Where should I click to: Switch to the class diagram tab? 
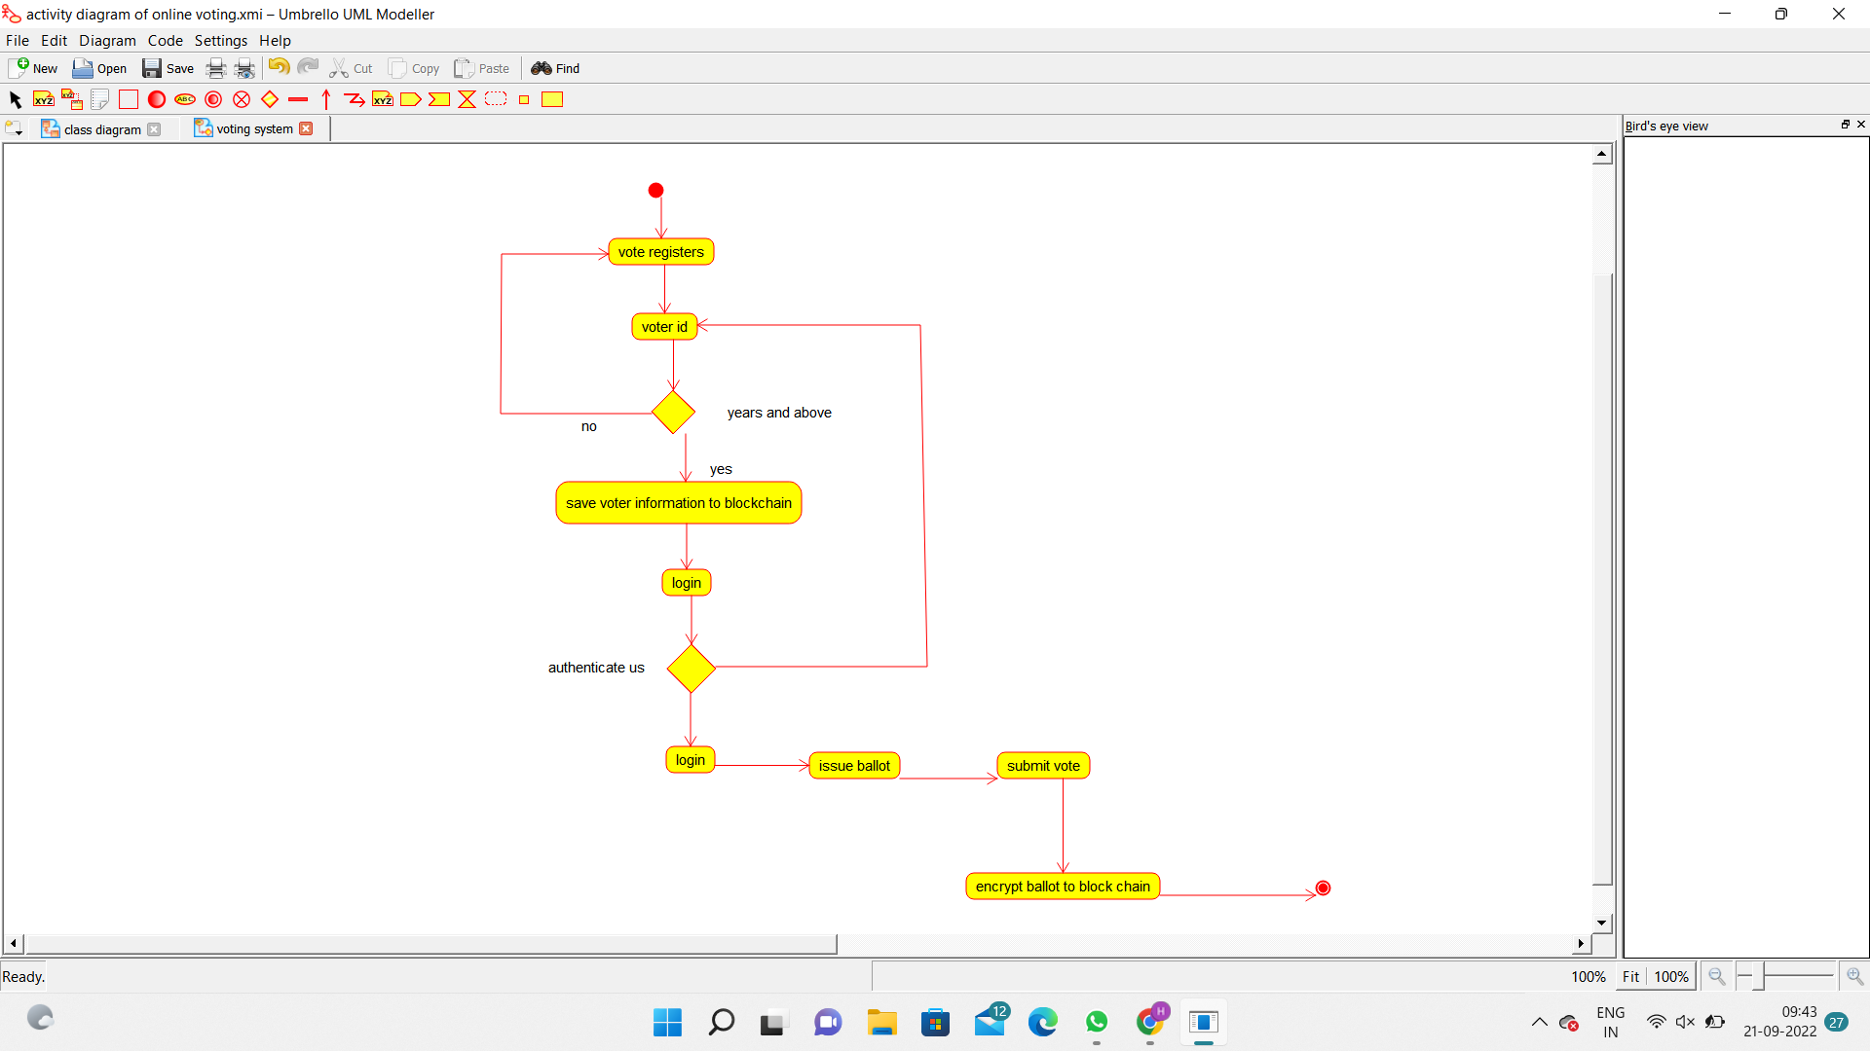point(101,129)
